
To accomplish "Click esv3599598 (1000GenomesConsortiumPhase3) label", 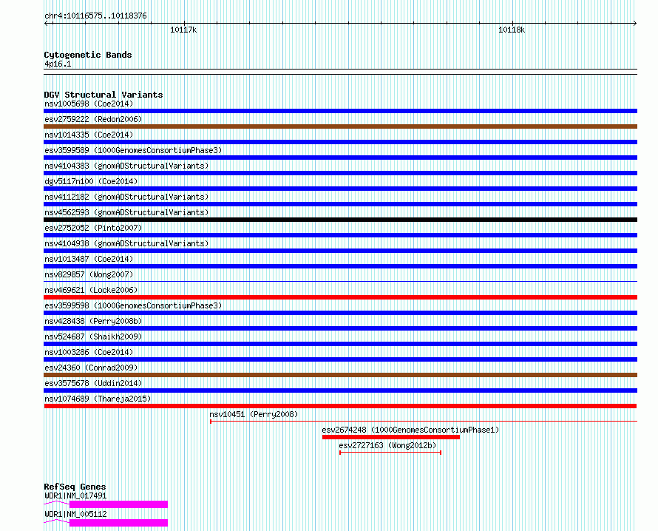I will coord(133,305).
